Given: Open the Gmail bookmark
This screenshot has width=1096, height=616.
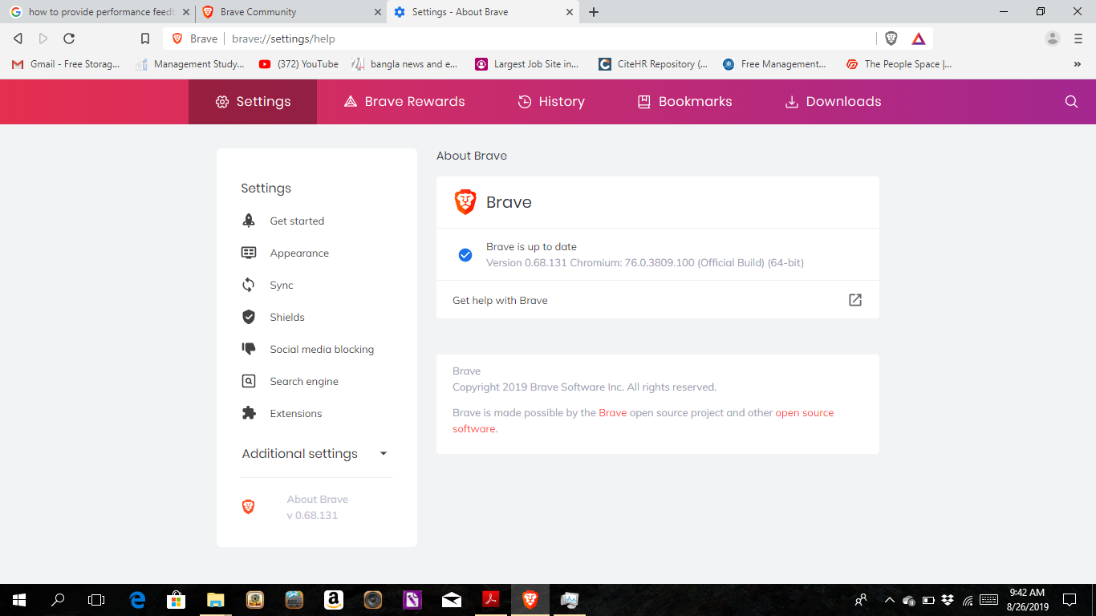Looking at the screenshot, I should [66, 64].
